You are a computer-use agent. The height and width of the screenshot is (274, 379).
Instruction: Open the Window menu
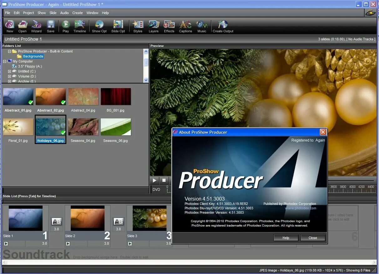coord(92,13)
